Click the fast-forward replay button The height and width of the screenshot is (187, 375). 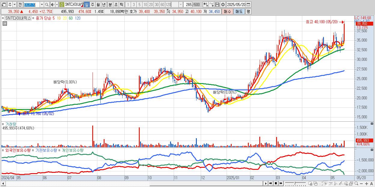point(281,183)
